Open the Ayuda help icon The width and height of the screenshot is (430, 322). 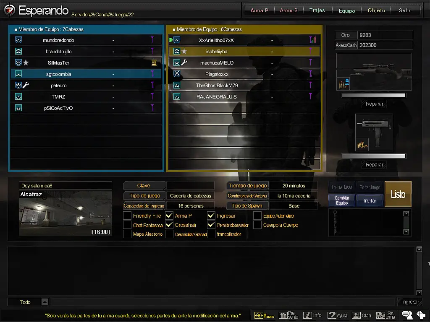point(337,315)
